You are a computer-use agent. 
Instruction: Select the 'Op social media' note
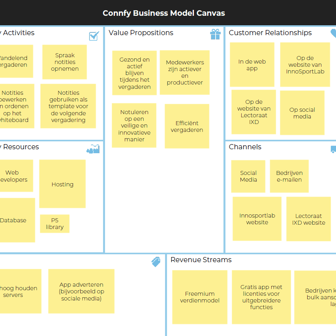tap(302, 113)
